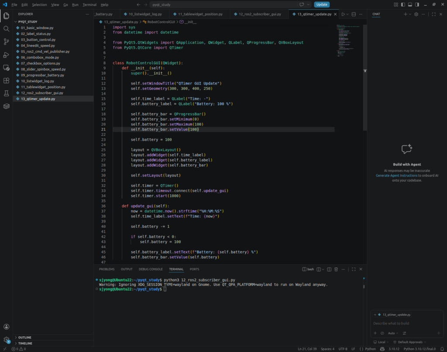Switch to PROBLEMS panel tab
447x352 pixels.
[x=107, y=269]
